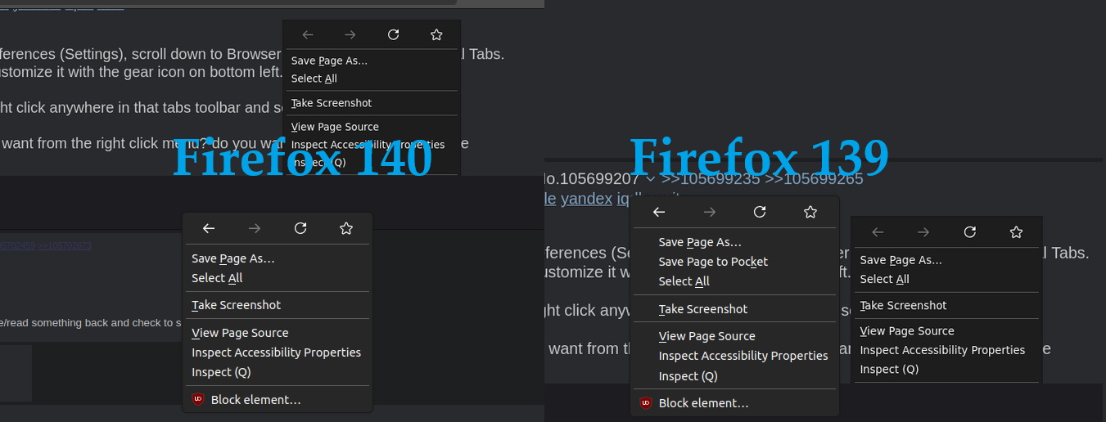Pick Take Screenshot in rightmost Firefox 139 menu
Image resolution: width=1106 pixels, height=422 pixels.
[x=903, y=305]
